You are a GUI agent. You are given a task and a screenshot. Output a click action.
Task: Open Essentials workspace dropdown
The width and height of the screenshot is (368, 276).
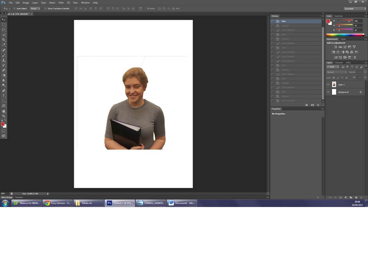coord(355,9)
